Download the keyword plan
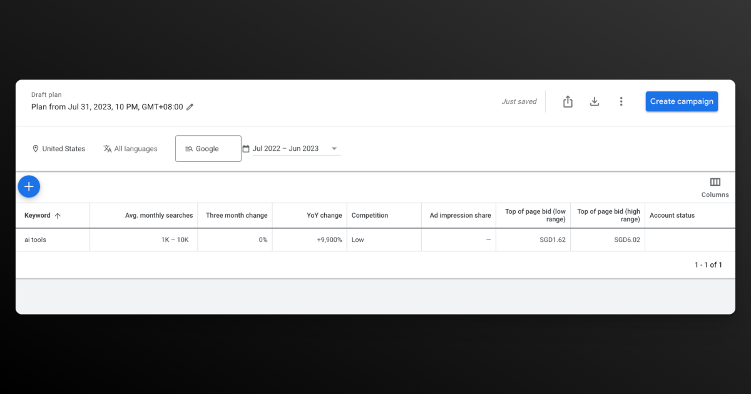 595,101
